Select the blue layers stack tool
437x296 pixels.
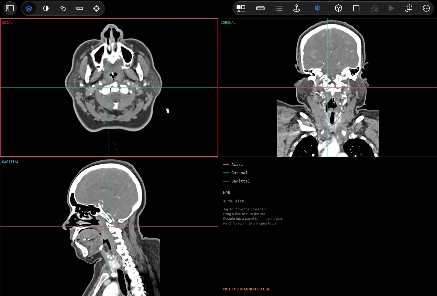pos(29,8)
